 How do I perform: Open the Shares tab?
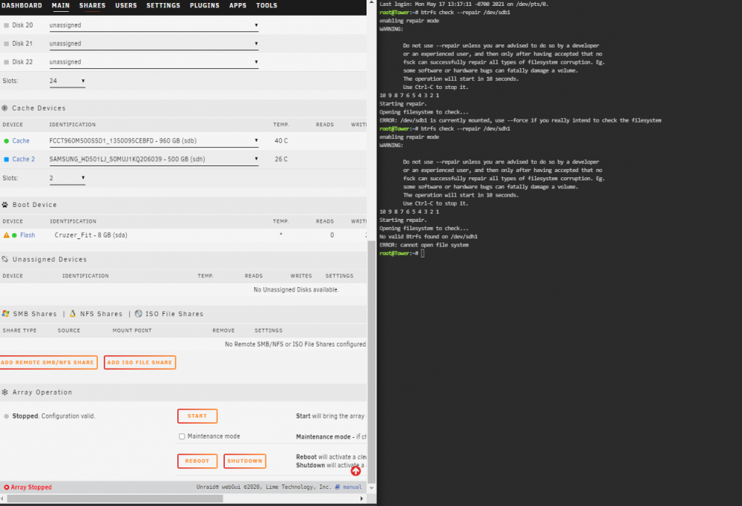coord(92,6)
